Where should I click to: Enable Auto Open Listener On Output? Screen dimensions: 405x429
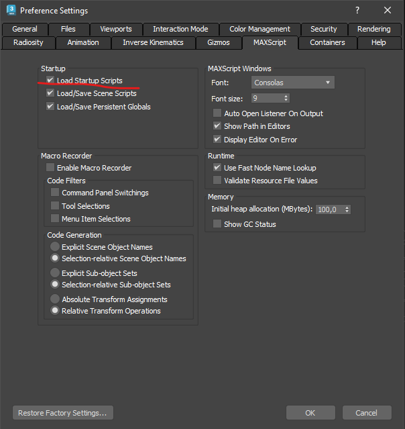217,113
